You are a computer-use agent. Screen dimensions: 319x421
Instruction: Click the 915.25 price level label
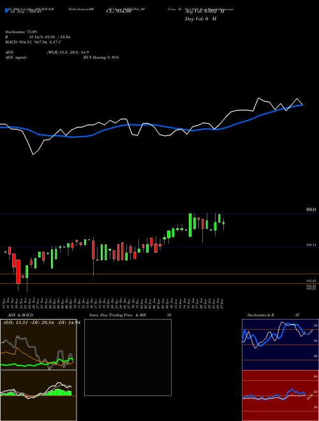[x=311, y=281]
